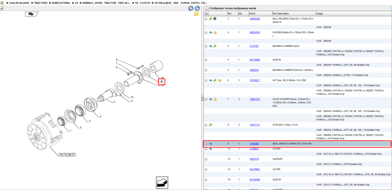Select the 'STUD,M8 x 12mm, Cl 5.8' description

[x=286, y=125]
